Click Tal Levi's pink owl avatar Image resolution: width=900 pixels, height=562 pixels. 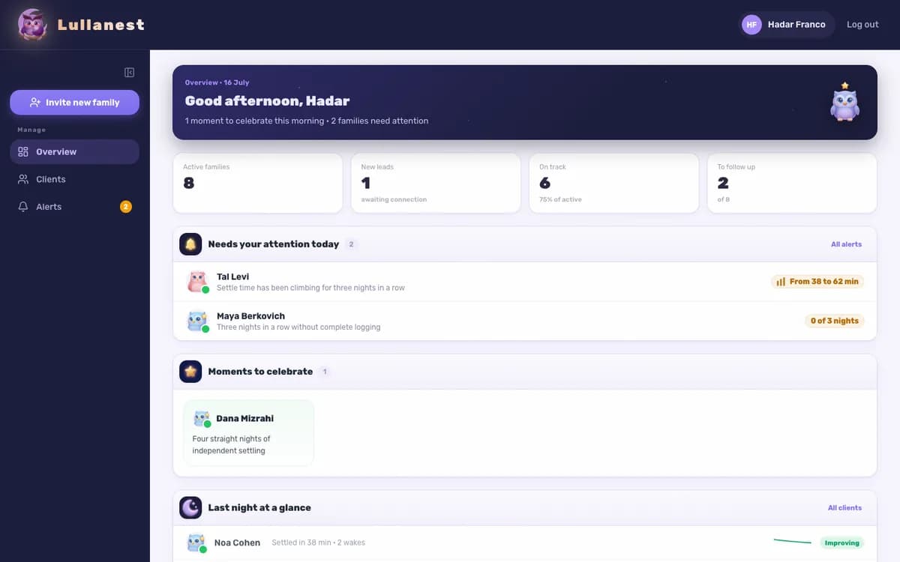196,282
